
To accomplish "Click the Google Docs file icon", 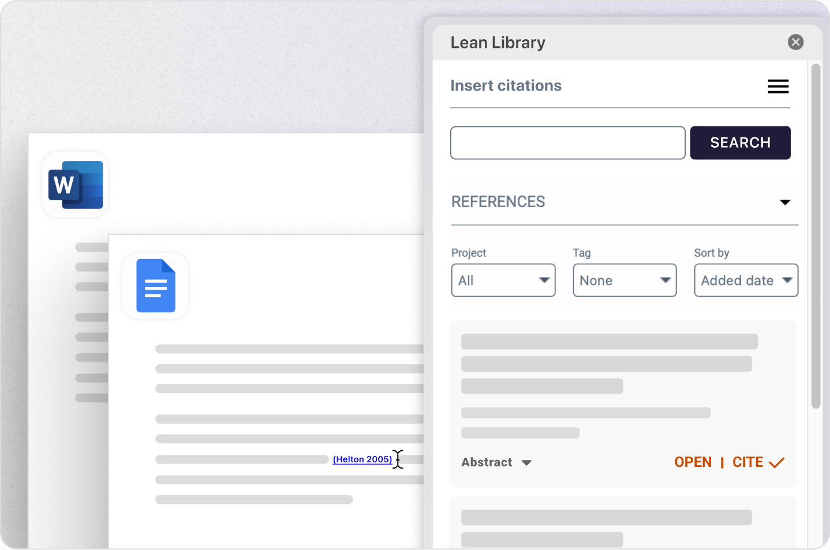I will [x=155, y=286].
